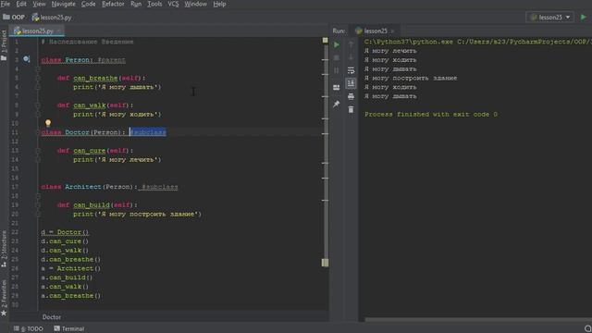The width and height of the screenshot is (592, 333).
Task: Click 'class Architect(Person):' on line 17
Action: click(x=89, y=187)
